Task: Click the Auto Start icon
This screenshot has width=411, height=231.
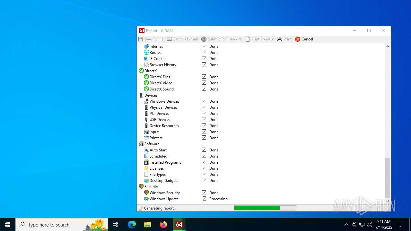Action: 146,150
